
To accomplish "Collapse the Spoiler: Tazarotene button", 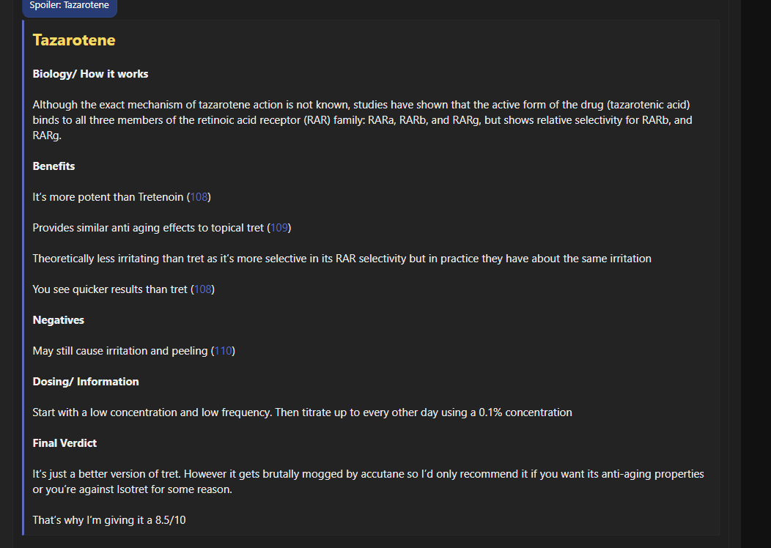I will 69,6.
